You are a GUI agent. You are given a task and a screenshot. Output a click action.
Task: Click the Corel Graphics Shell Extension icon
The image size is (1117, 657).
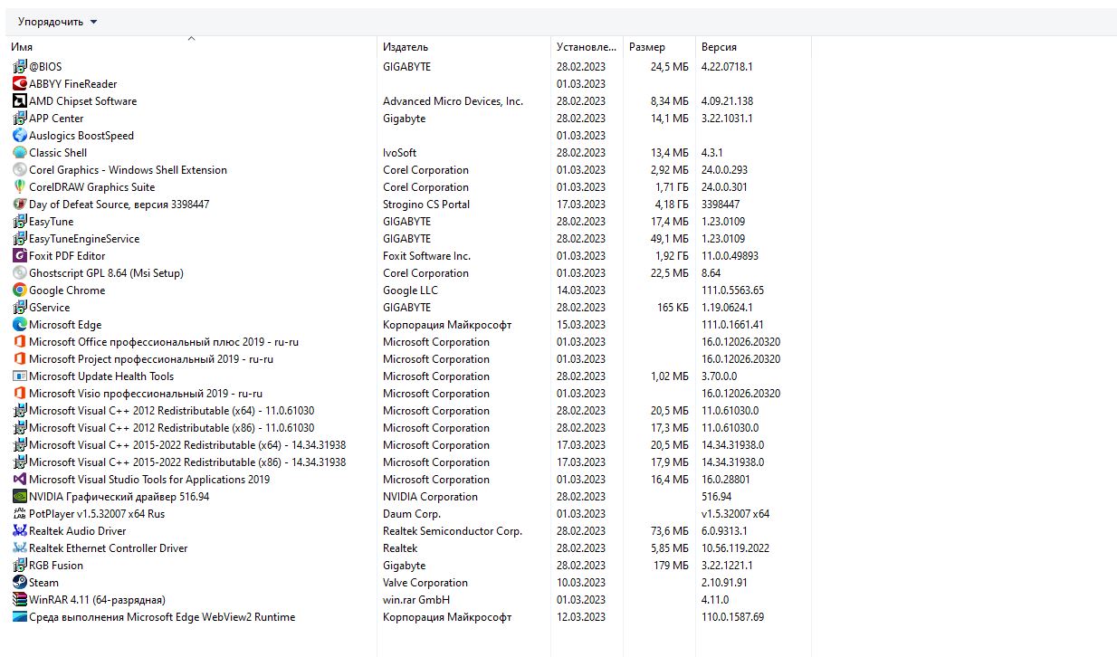point(20,169)
